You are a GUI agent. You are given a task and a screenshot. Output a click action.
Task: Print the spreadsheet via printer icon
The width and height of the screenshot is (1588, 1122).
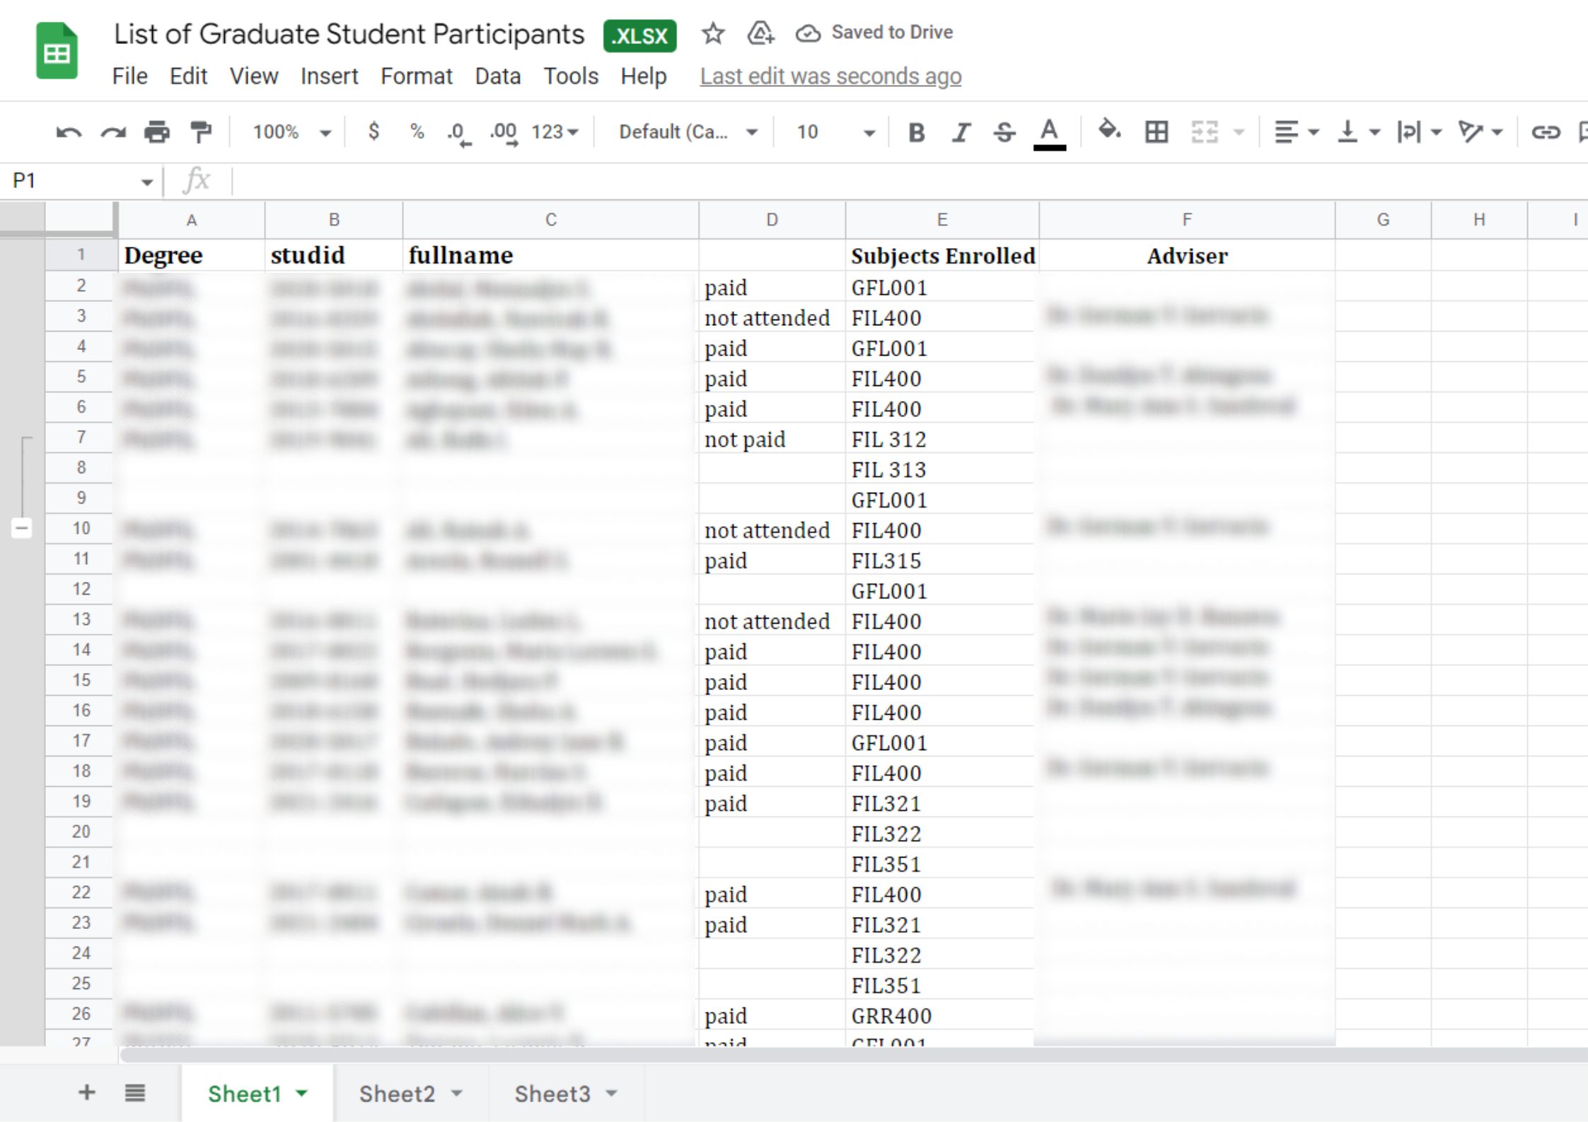157,132
